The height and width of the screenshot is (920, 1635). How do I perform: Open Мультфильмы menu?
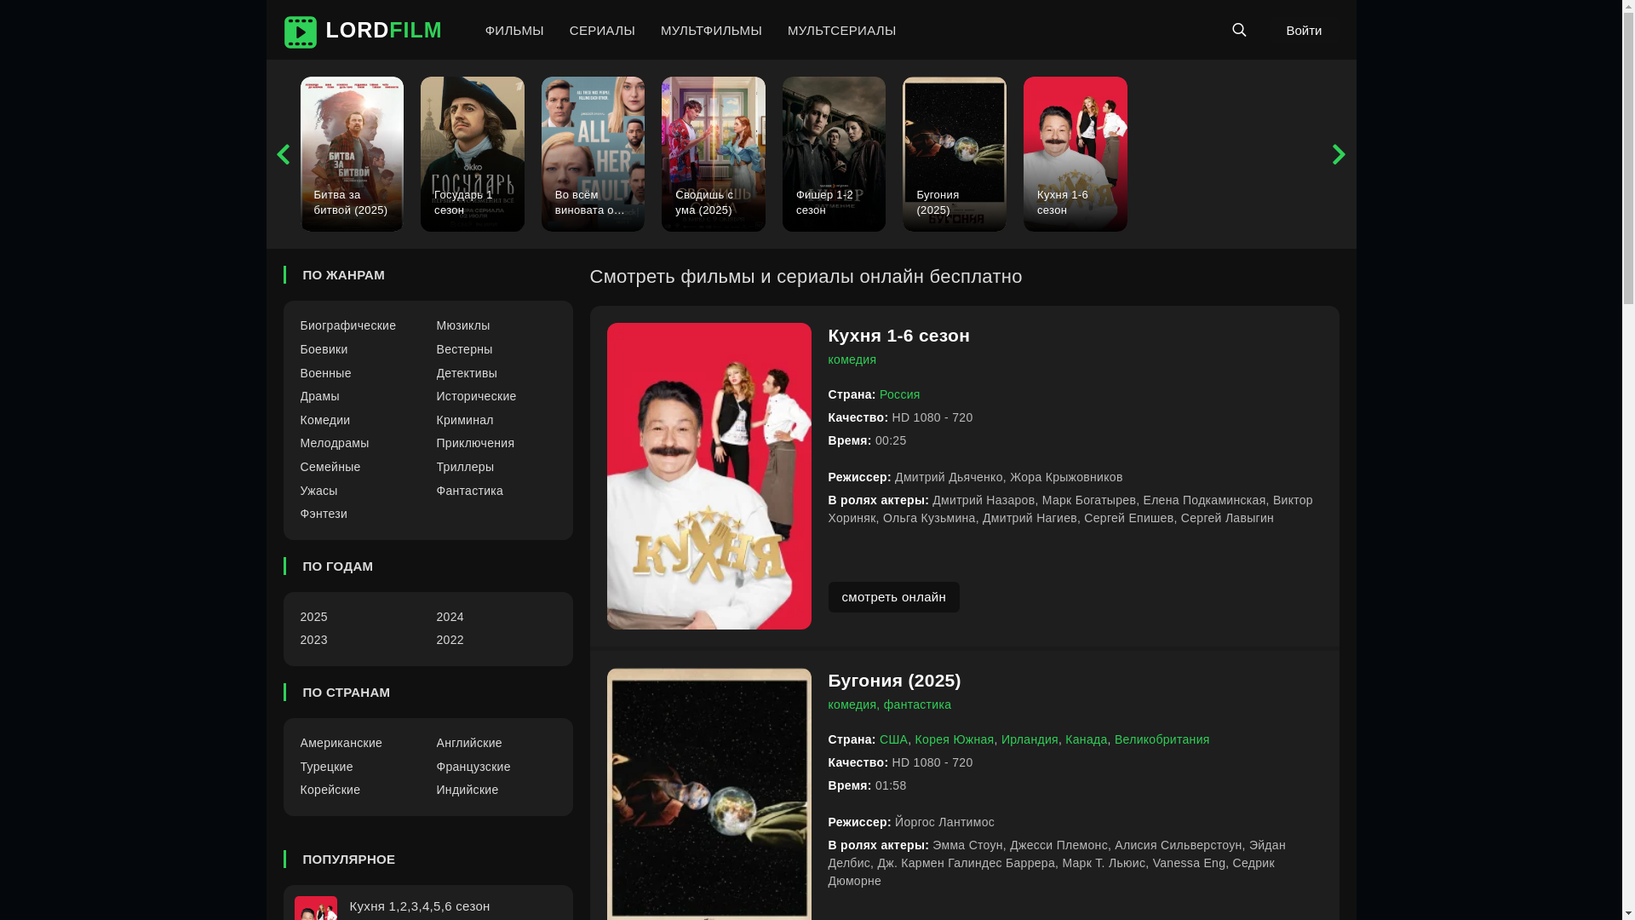711,31
